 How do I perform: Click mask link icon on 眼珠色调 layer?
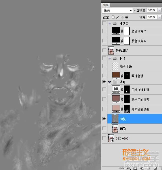pyautogui.click(x=122, y=76)
